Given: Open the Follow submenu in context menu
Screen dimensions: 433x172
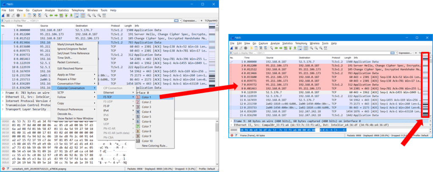Looking at the screenshot, I should click(74, 97).
